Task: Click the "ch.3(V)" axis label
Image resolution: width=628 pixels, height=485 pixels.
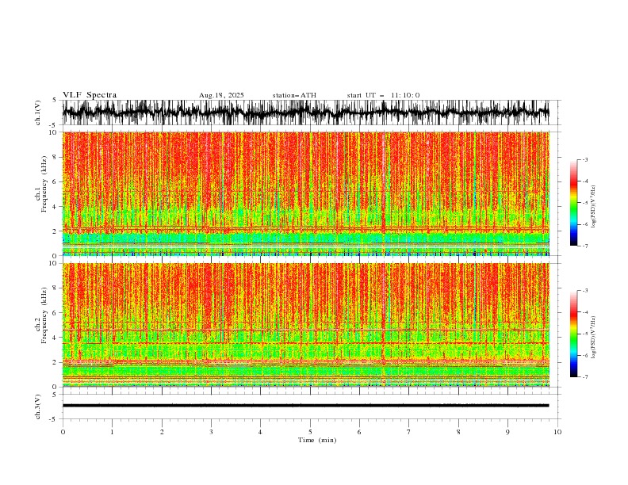Action: tap(38, 407)
